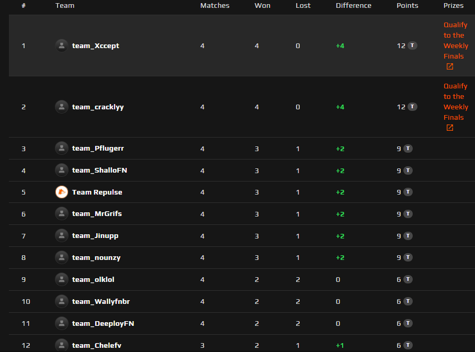Click the T badge in team_olklol's row
475x352 pixels.
[x=408, y=279]
